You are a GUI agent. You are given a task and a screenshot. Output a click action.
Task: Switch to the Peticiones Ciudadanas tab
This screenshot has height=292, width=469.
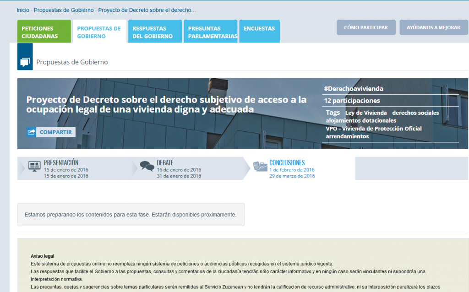click(x=44, y=31)
